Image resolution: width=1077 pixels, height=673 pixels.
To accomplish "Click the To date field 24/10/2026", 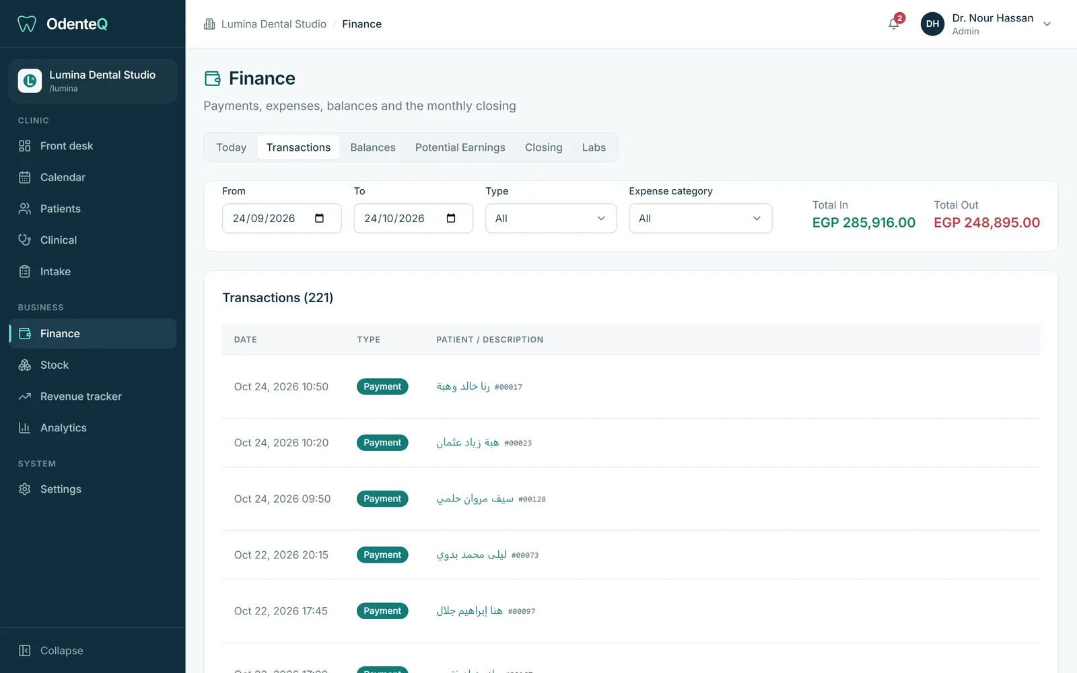I will 413,219.
